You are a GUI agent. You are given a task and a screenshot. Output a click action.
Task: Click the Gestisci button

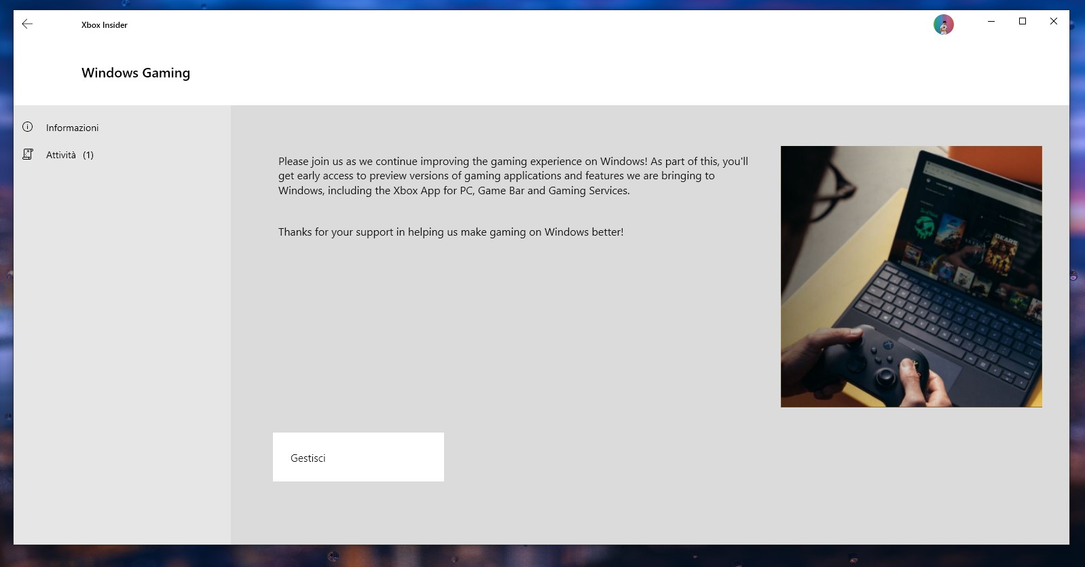coord(358,457)
